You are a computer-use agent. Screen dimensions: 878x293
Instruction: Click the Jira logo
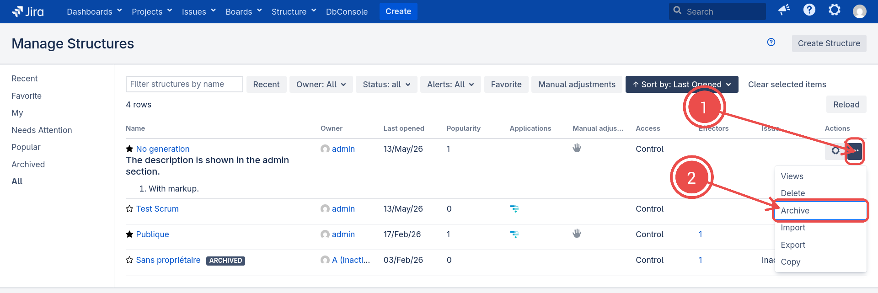click(28, 11)
